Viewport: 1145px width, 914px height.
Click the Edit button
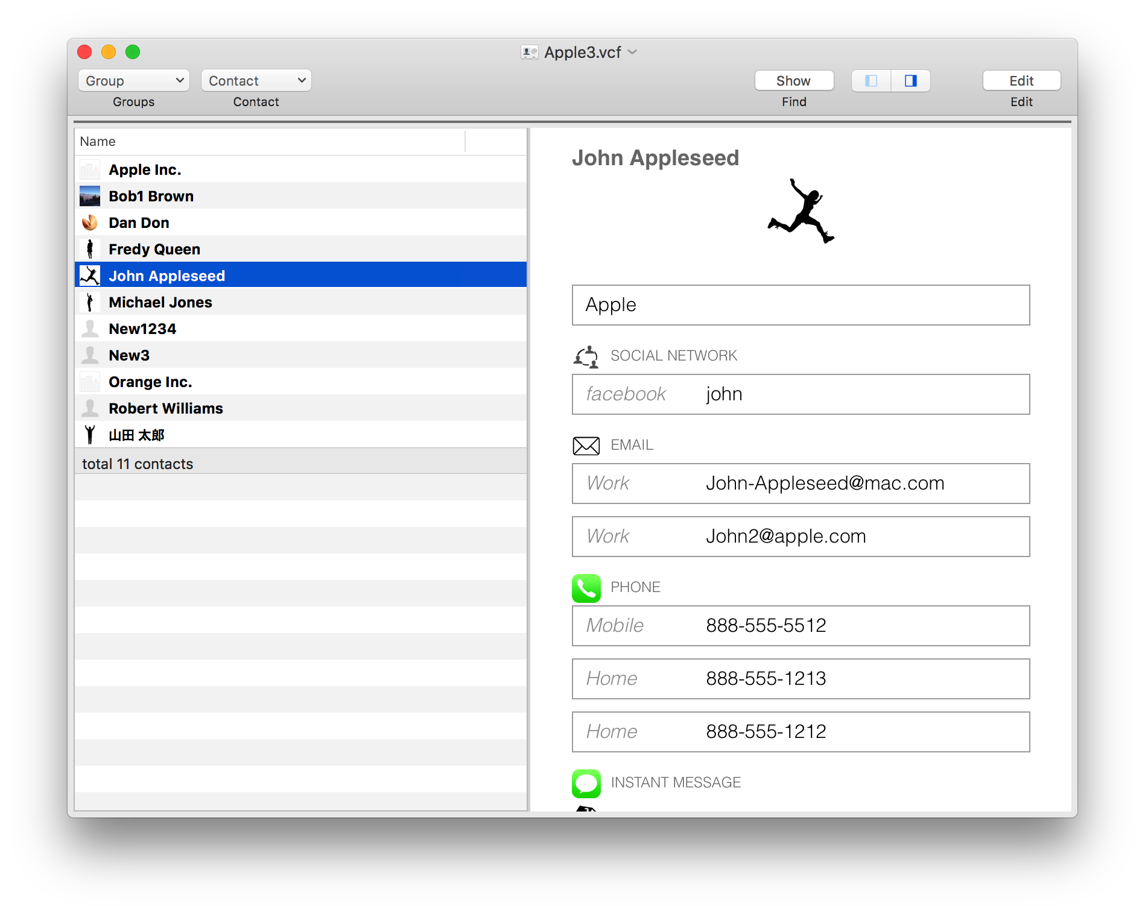click(1021, 81)
